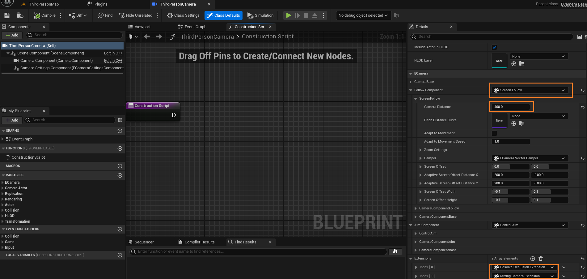587x279 pixels.
Task: Open debug object selector dropdown
Action: (x=363, y=15)
